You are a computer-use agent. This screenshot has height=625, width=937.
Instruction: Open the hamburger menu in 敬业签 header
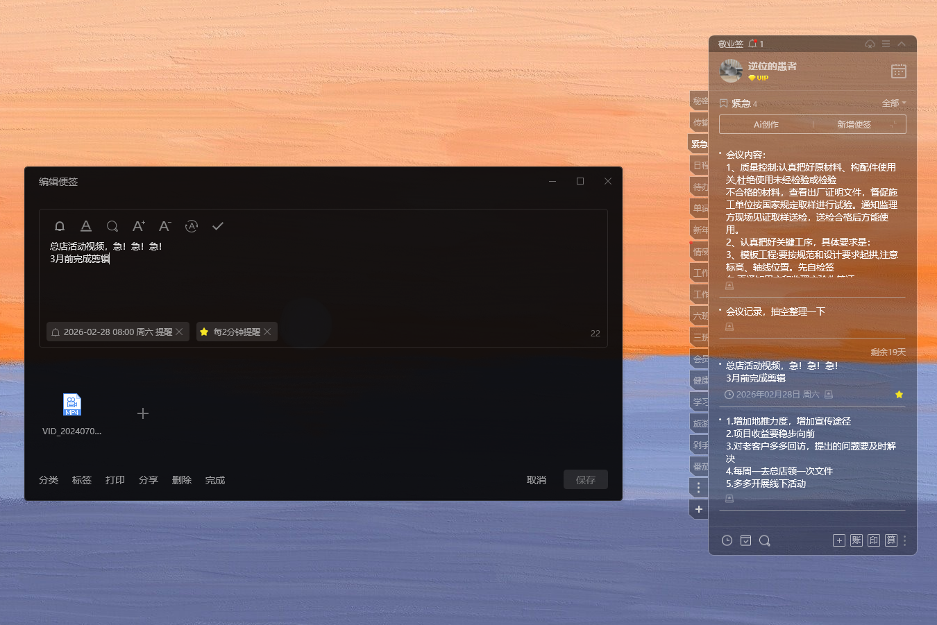[886, 44]
